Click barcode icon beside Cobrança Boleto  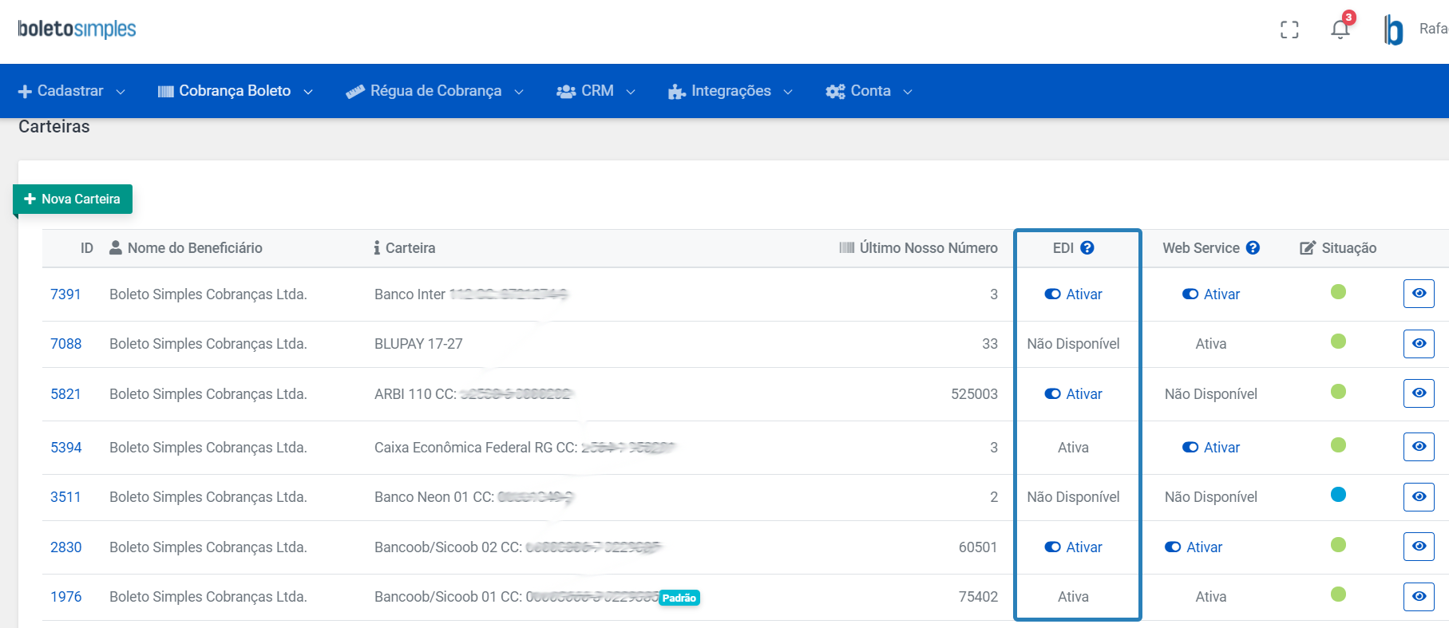coord(165,92)
